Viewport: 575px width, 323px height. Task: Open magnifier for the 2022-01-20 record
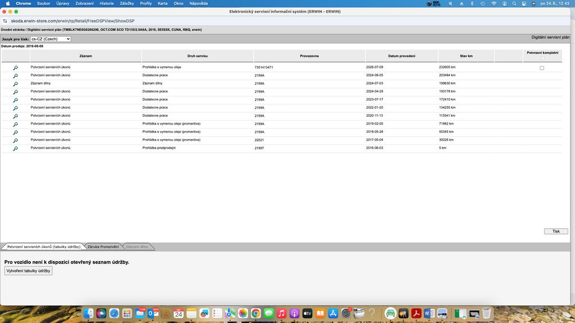[15, 108]
